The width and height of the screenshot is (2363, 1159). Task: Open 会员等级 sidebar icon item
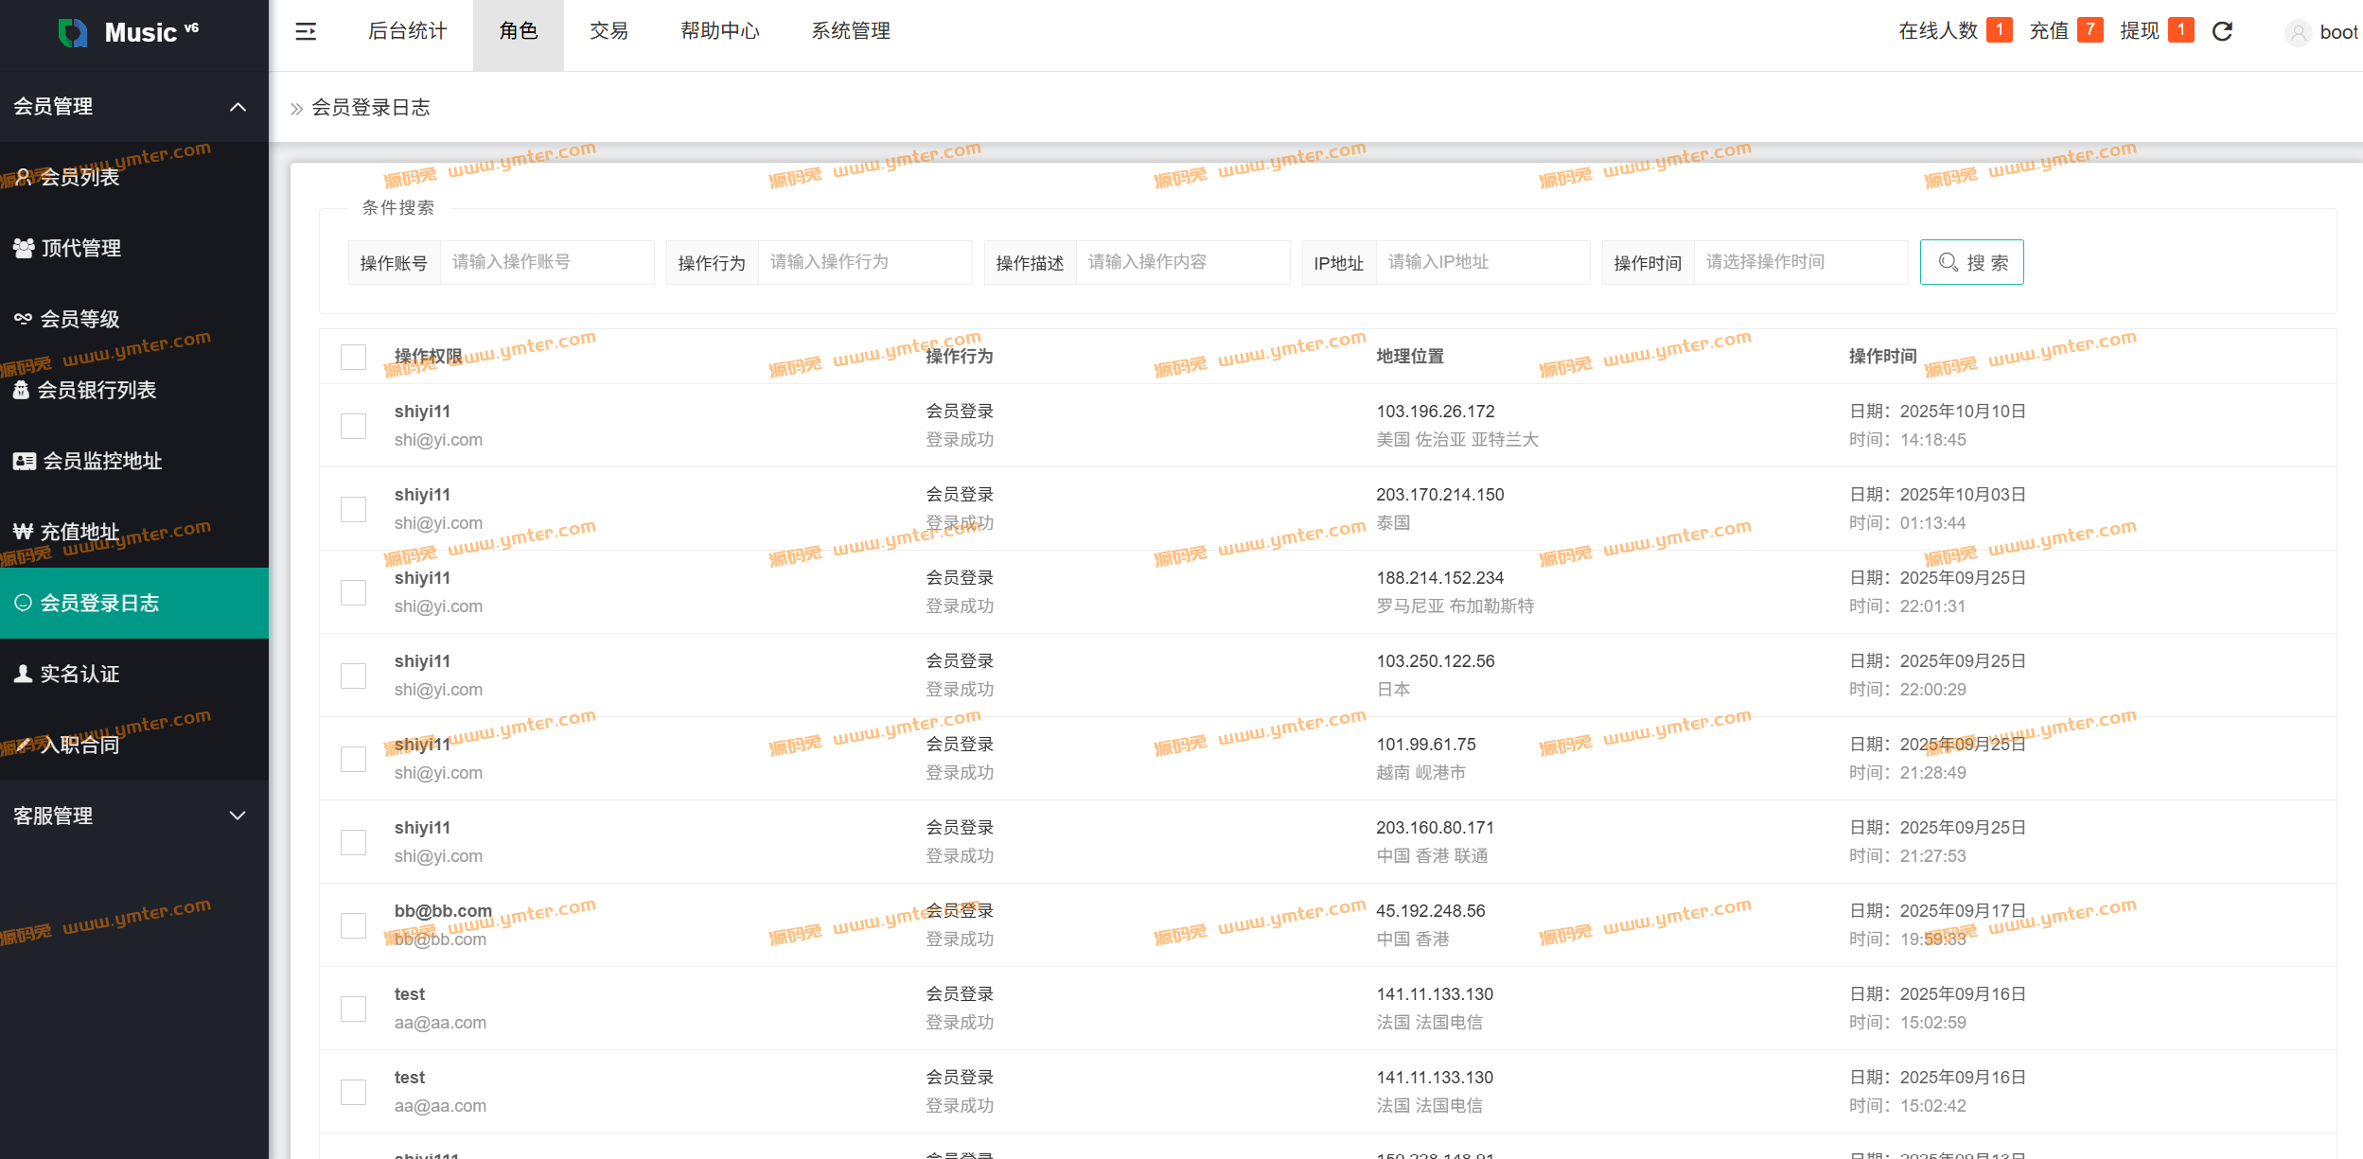pyautogui.click(x=24, y=319)
